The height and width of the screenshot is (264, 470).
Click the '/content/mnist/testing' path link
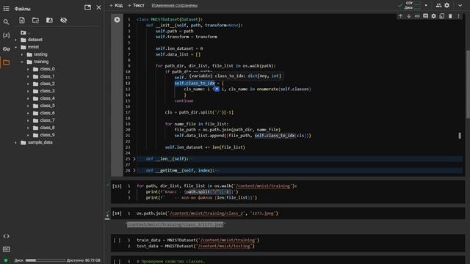[224, 246]
